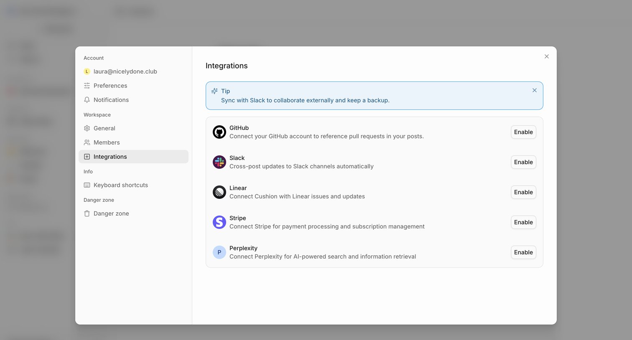Click the Perplexity AI-powered search description
632x340 pixels.
pyautogui.click(x=323, y=256)
